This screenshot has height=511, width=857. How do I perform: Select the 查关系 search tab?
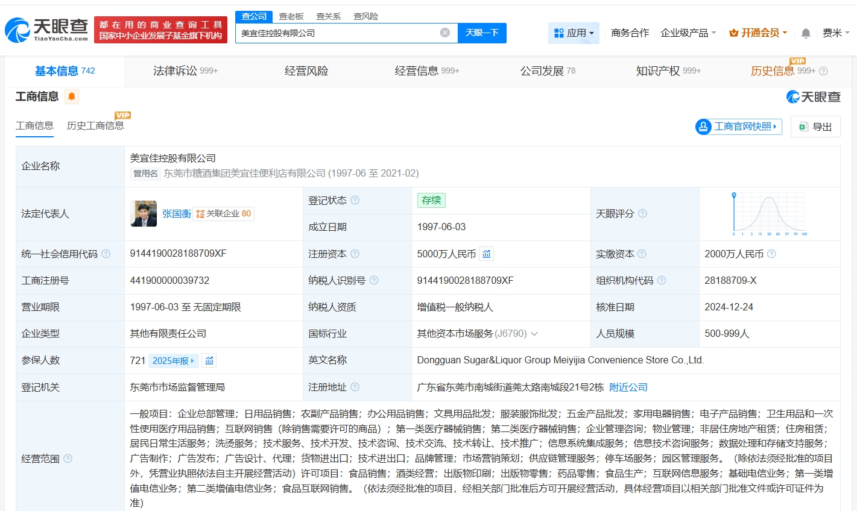pos(329,16)
